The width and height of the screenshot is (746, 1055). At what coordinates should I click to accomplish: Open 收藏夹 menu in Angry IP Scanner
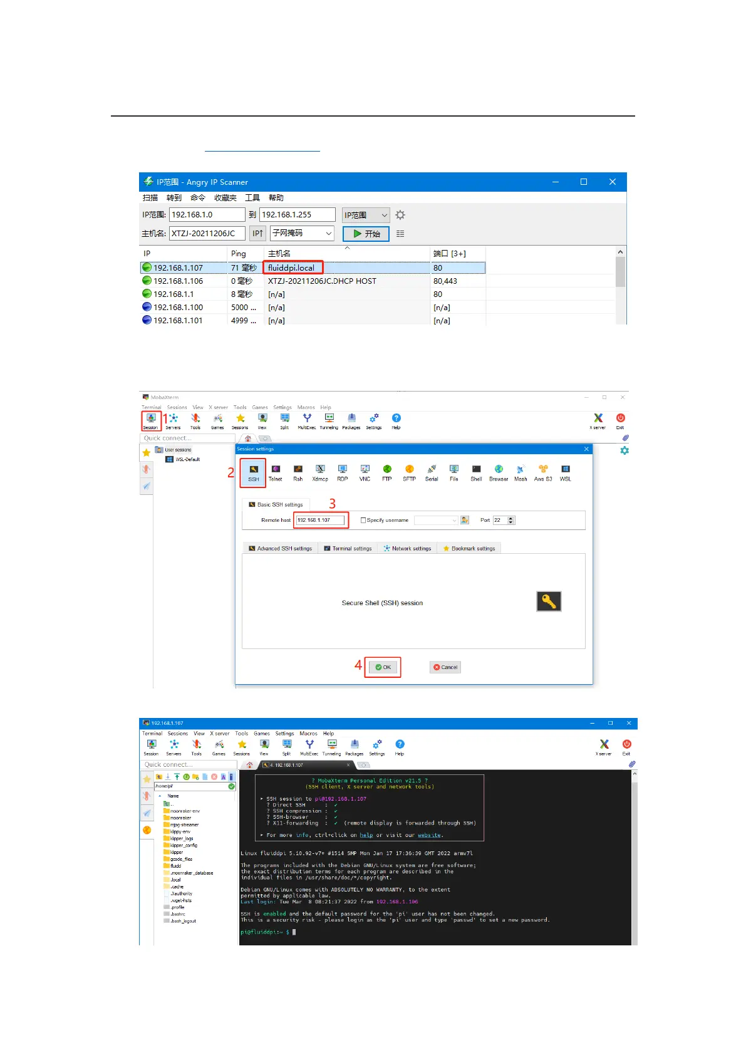tap(225, 198)
